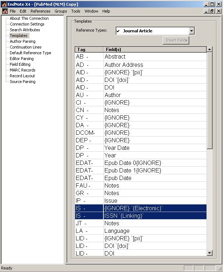The height and width of the screenshot is (272, 223).
Task: Click the EndNote title bar application icon
Action: coord(4,4)
